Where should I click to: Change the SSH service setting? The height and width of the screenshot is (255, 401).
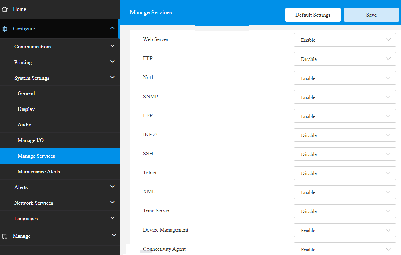click(x=345, y=154)
